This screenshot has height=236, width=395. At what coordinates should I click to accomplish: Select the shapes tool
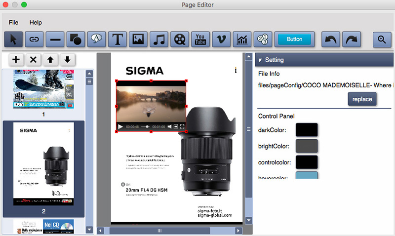[x=76, y=39]
